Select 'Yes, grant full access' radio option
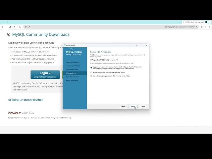This screenshot has height=159, width=212. (x=91, y=68)
